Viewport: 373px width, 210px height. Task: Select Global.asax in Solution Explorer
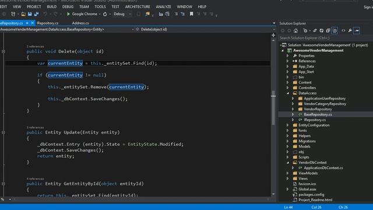pyautogui.click(x=307, y=189)
